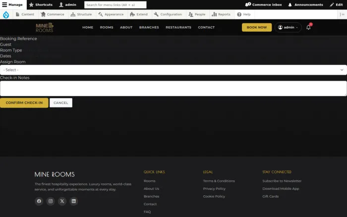Open the Assign Room select dropdown
Image resolution: width=347 pixels, height=217 pixels.
tap(173, 70)
